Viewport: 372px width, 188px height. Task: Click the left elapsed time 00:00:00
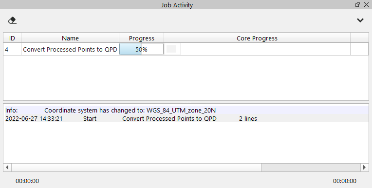pyautogui.click(x=27, y=181)
